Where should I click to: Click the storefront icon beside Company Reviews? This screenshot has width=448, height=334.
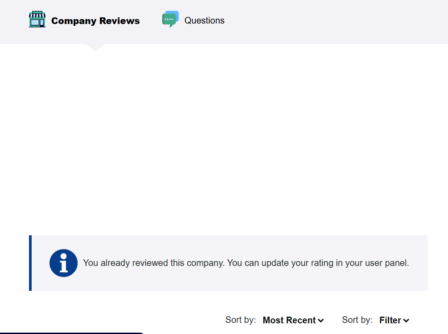tap(37, 19)
